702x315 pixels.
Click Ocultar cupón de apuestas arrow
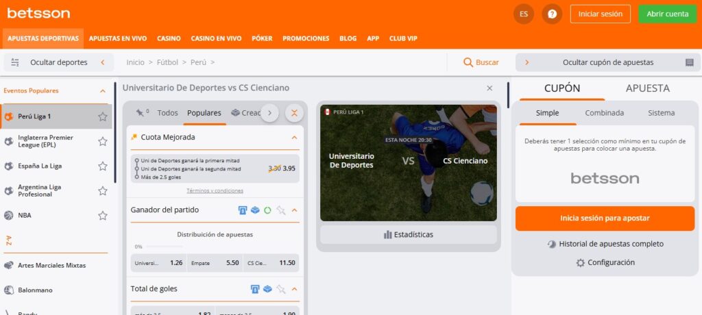point(526,62)
